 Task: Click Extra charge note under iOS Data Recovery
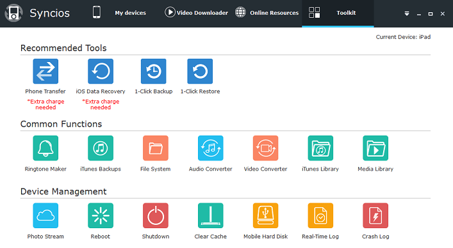click(101, 104)
